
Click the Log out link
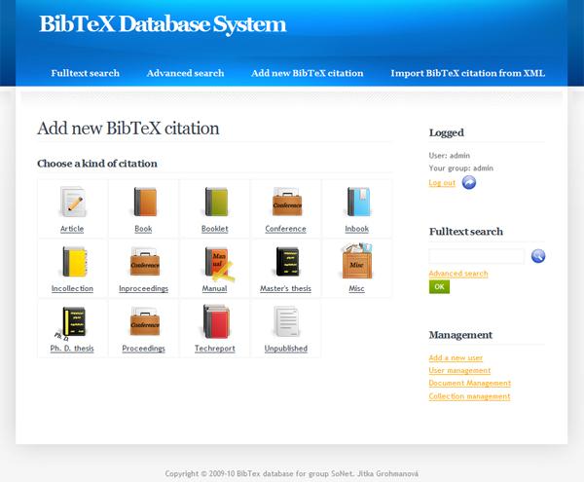(442, 183)
